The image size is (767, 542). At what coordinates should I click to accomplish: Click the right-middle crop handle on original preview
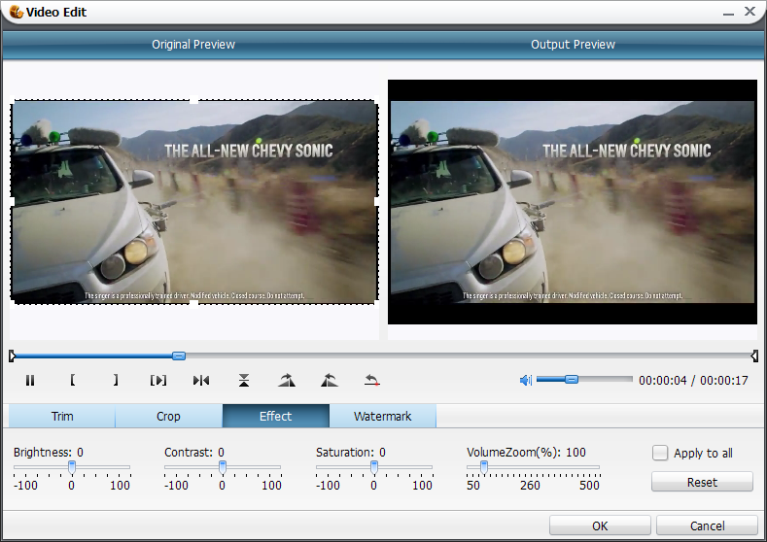click(x=377, y=202)
